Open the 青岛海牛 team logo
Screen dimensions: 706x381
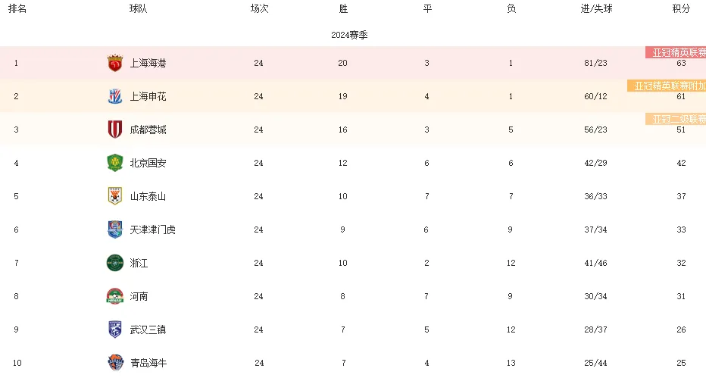[115, 363]
